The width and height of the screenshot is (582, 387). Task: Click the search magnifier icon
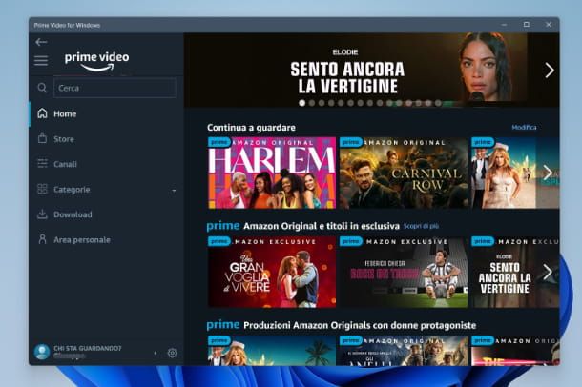42,88
